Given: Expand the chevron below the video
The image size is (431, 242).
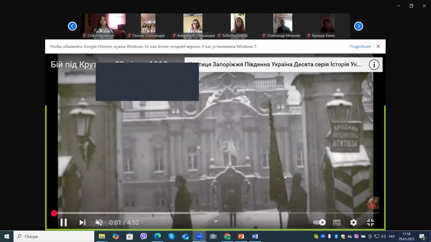Looking at the screenshot, I should [x=216, y=221].
